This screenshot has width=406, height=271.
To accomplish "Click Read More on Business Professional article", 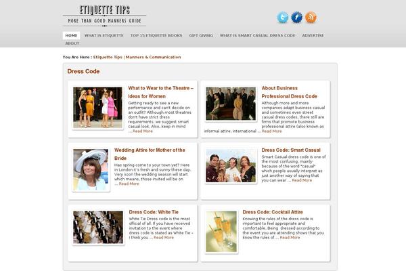I will point(271,131).
